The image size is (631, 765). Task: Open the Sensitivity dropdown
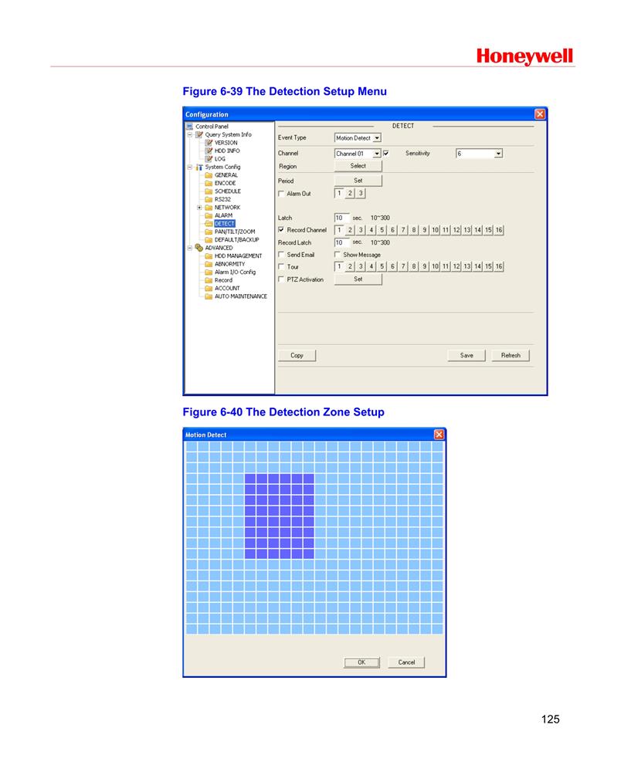click(x=498, y=154)
